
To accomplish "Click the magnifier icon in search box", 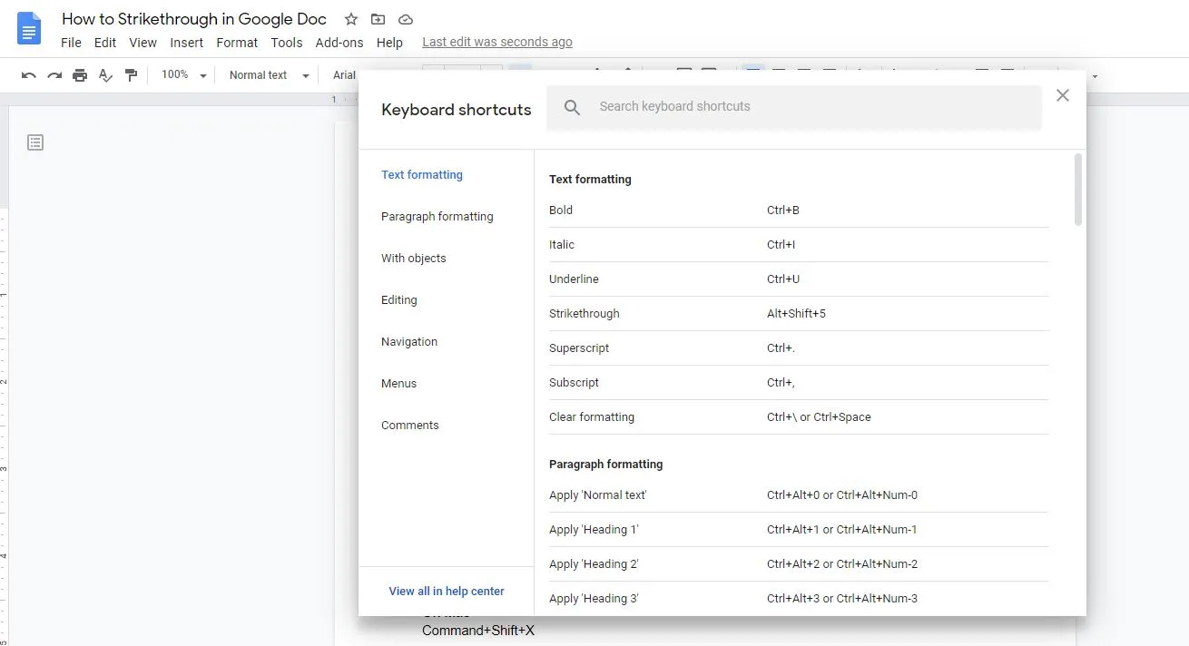I will 572,107.
